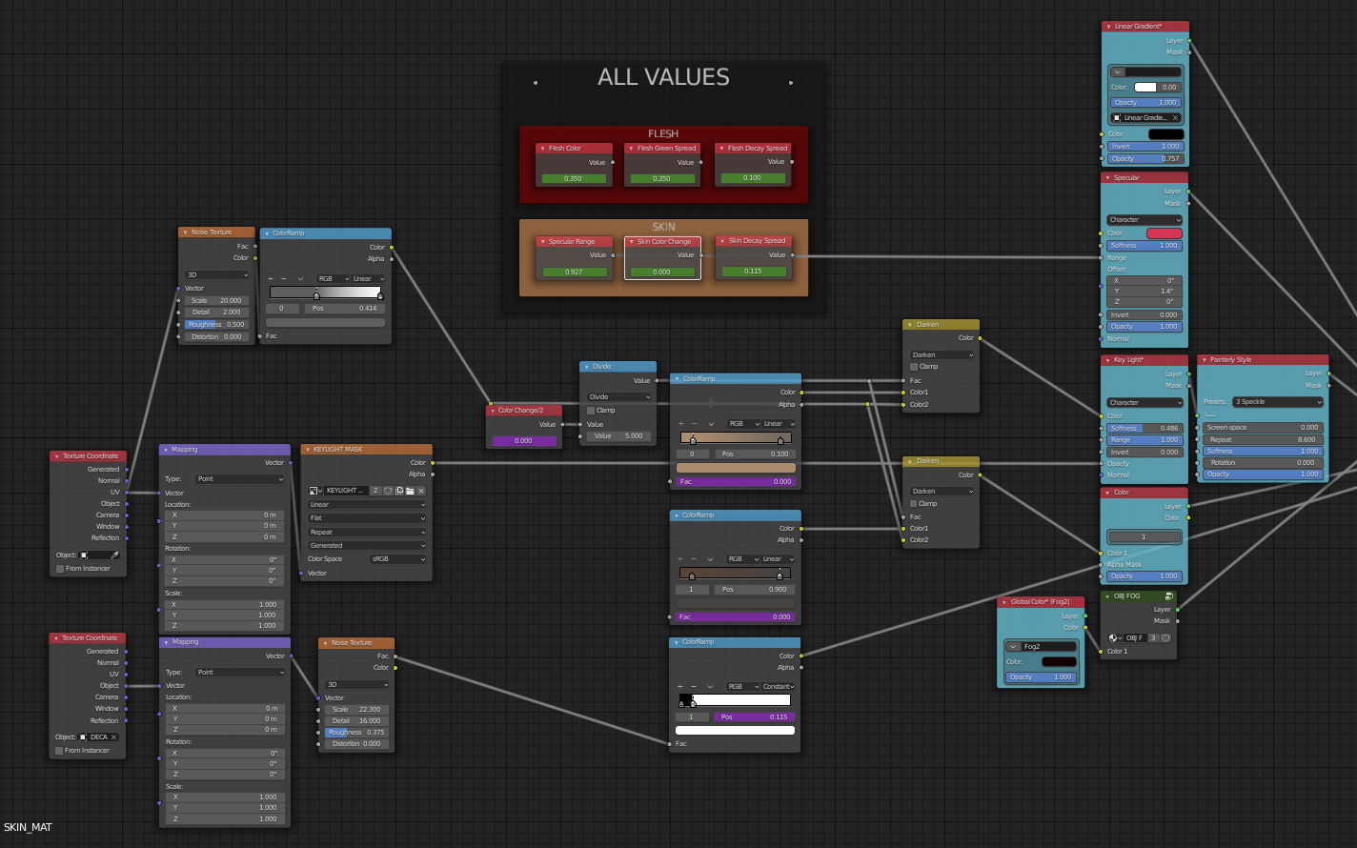Image resolution: width=1357 pixels, height=848 pixels.
Task: Open the object picker icon on the OBJ FOG node
Action: click(x=1114, y=637)
